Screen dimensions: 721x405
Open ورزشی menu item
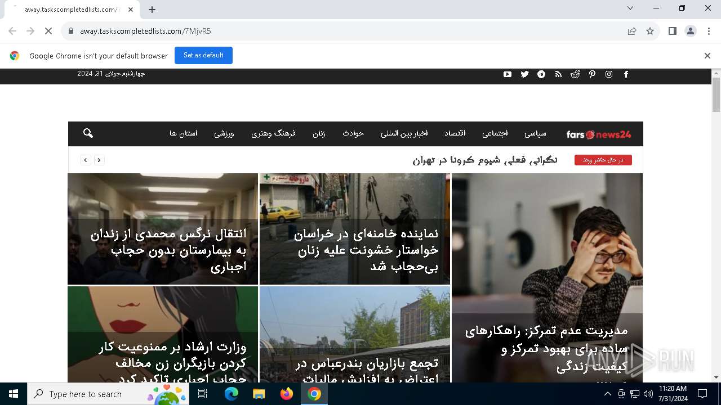224,133
